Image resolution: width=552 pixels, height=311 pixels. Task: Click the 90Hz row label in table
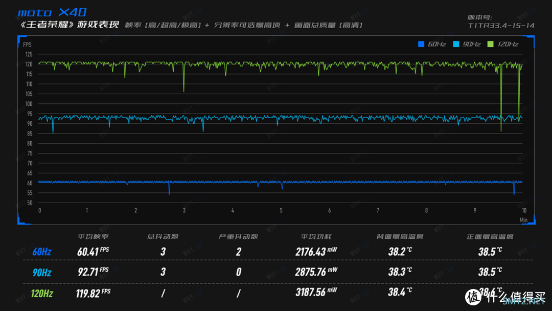click(x=42, y=273)
